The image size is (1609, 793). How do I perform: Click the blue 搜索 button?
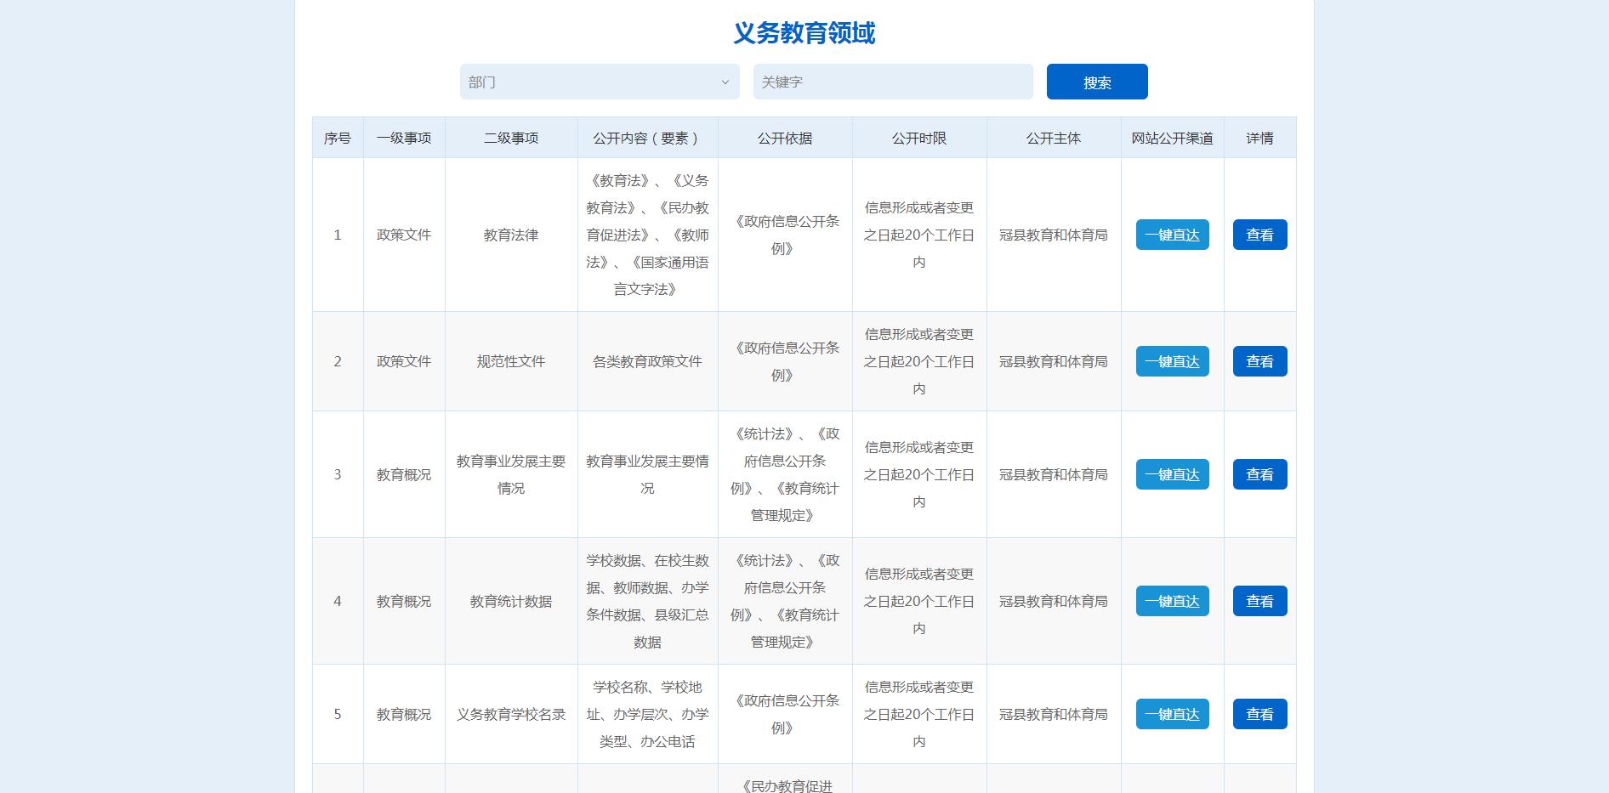[1097, 82]
